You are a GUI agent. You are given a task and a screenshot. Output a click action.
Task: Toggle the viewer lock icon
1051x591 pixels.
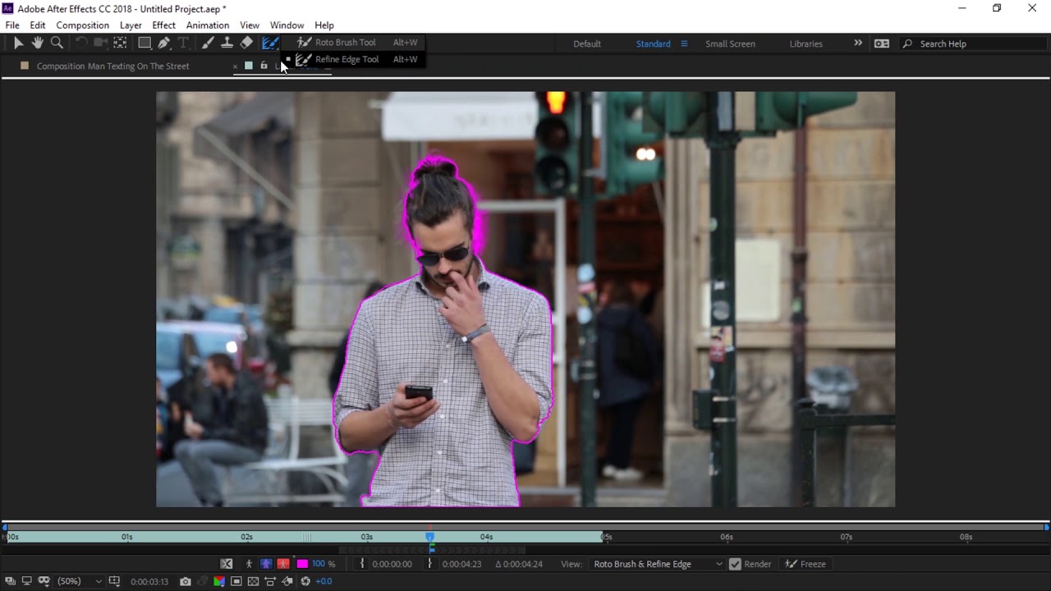(x=264, y=66)
